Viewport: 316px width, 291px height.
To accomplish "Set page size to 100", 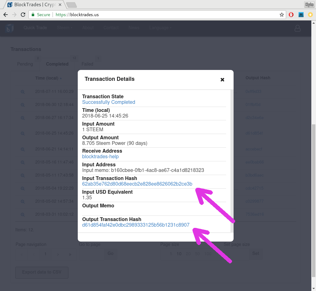I will (x=208, y=254).
